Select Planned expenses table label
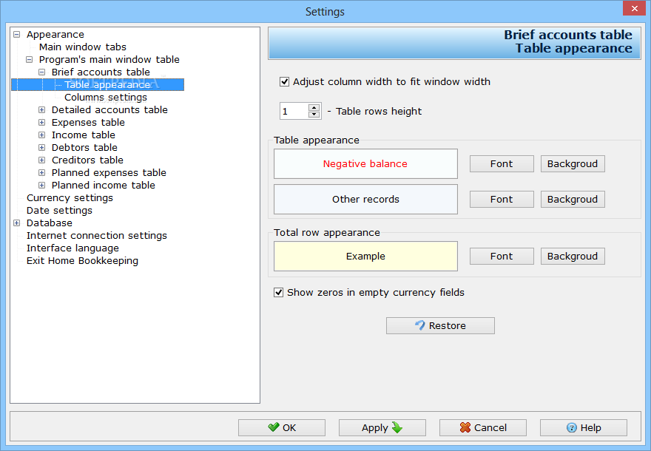 point(109,172)
